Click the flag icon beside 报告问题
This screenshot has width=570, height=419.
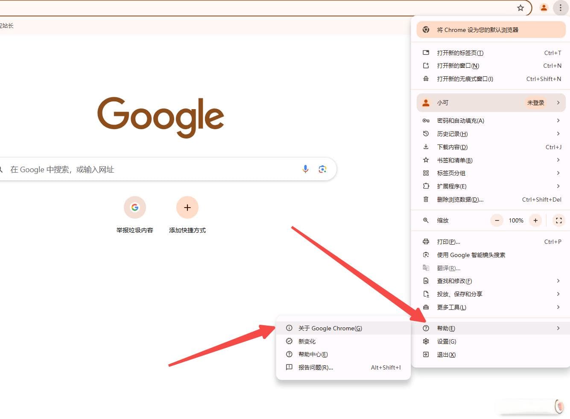point(289,367)
